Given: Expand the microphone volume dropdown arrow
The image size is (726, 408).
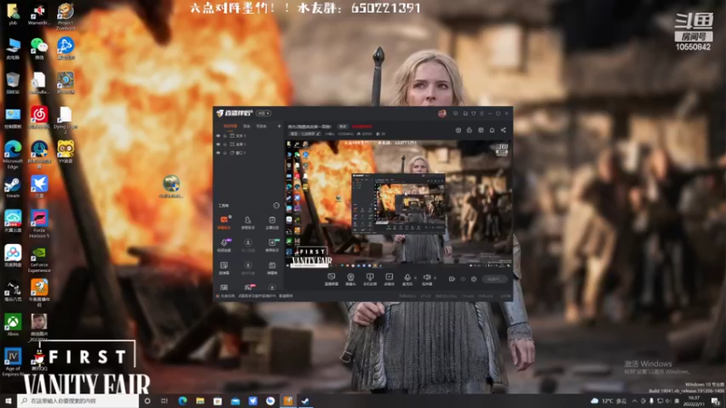Looking at the screenshot, I should tap(416, 278).
